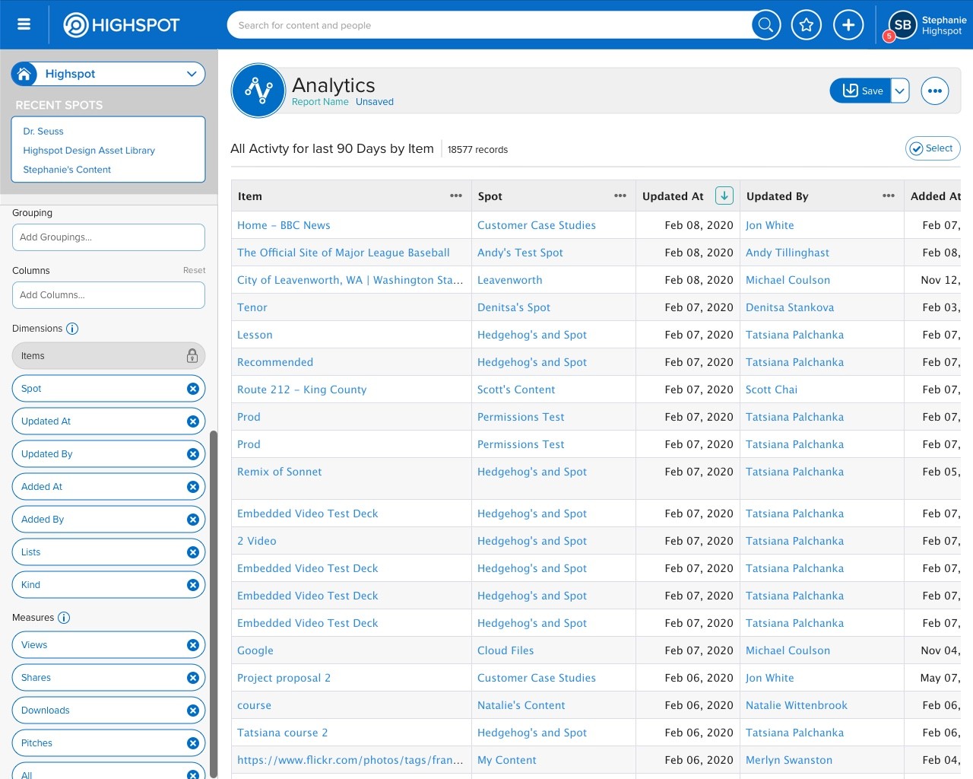Image resolution: width=973 pixels, height=779 pixels.
Task: Open the Tatsiana course 2 item
Action: (283, 733)
